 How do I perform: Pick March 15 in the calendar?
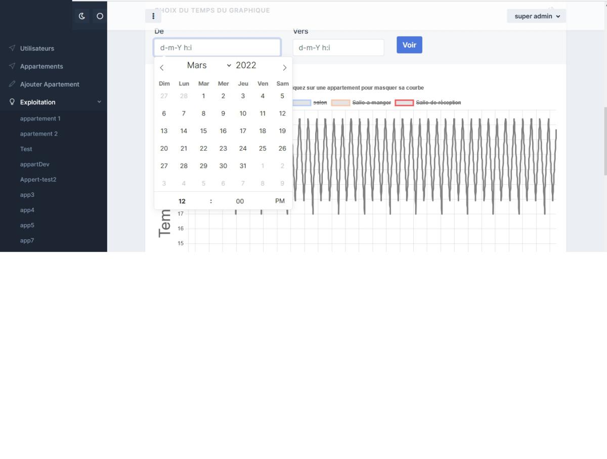[x=203, y=131]
